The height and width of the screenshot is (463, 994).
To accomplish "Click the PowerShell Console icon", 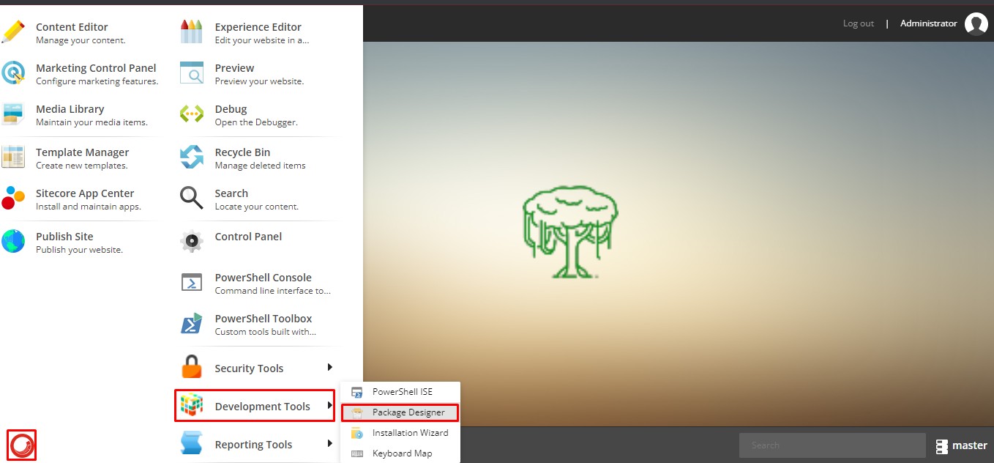I will click(192, 283).
